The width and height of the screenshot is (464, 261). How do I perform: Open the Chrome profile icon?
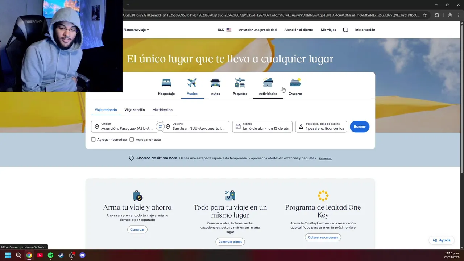(450, 15)
